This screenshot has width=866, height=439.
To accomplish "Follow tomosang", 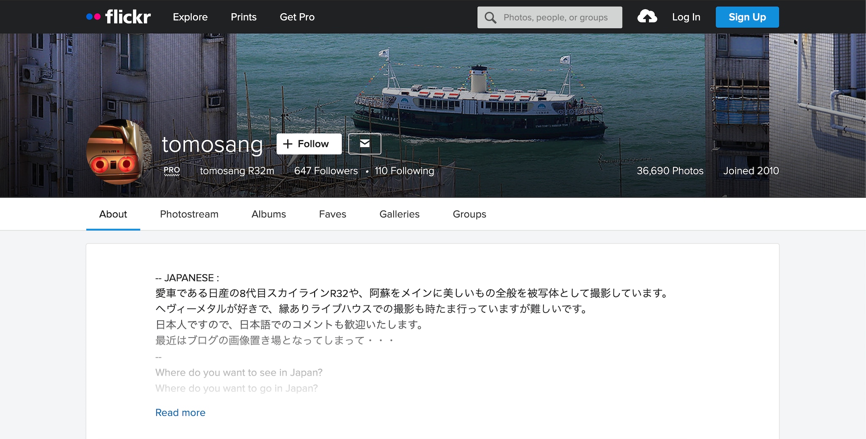I will (x=309, y=144).
